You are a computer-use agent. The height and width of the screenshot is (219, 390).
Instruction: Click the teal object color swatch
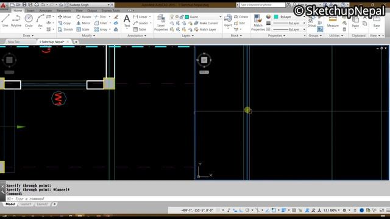click(x=276, y=16)
